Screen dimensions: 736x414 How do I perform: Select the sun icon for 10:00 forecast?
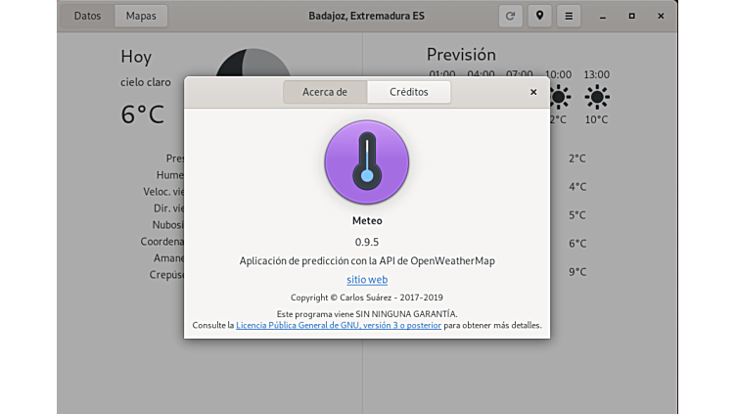[559, 97]
